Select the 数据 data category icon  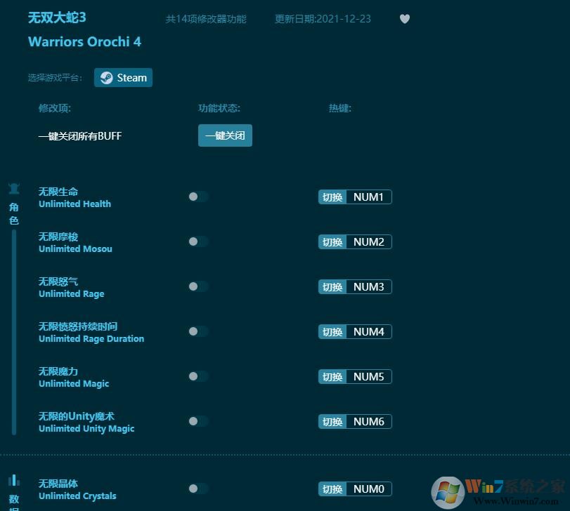click(14, 481)
